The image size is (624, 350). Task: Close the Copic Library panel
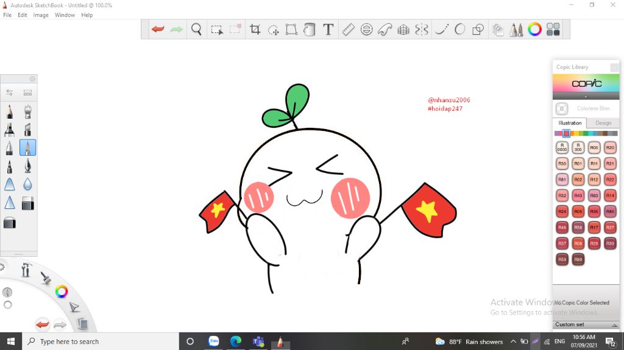(x=614, y=67)
